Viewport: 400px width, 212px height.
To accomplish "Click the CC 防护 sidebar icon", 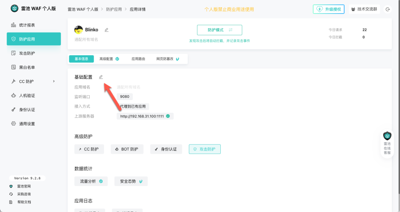I will pos(14,81).
